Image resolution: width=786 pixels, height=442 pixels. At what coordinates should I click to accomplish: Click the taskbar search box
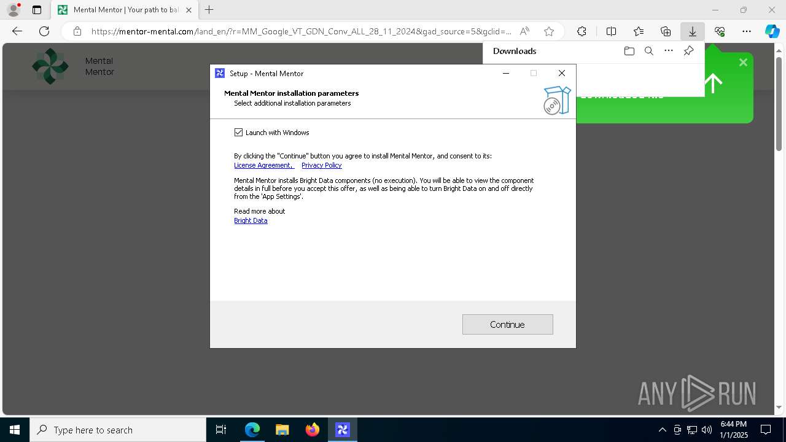click(118, 430)
